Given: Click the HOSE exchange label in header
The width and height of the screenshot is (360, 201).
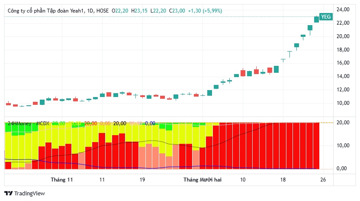Looking at the screenshot, I should pos(103,10).
